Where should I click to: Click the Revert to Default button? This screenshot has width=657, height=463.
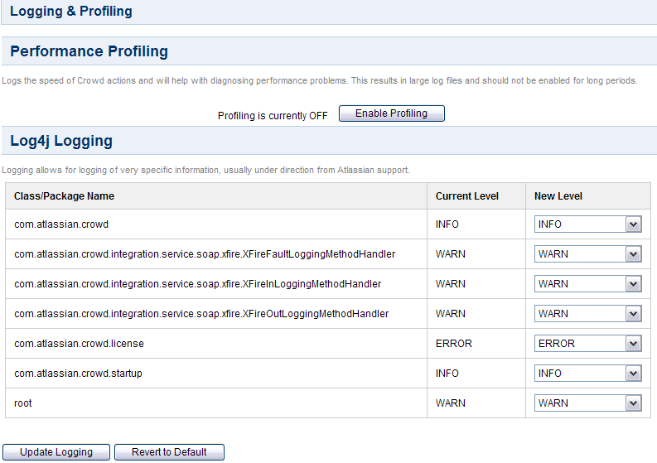[169, 452]
